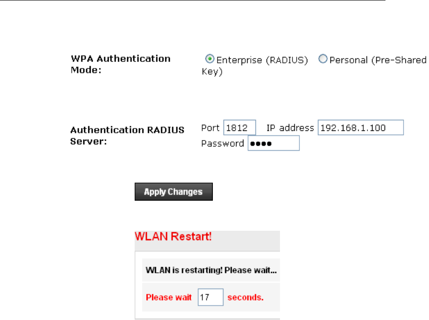429x320 pixels.
Task: Click the "Authentication RADIUS Server:" label
Action: click(127, 135)
